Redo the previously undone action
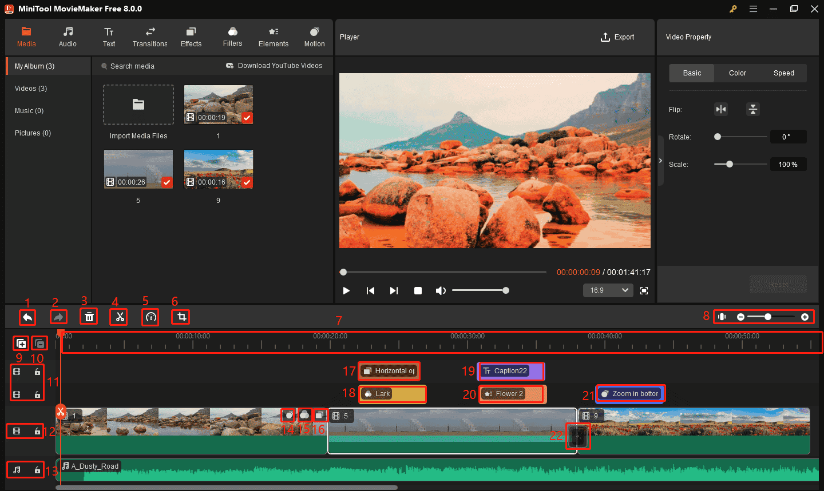 click(58, 317)
